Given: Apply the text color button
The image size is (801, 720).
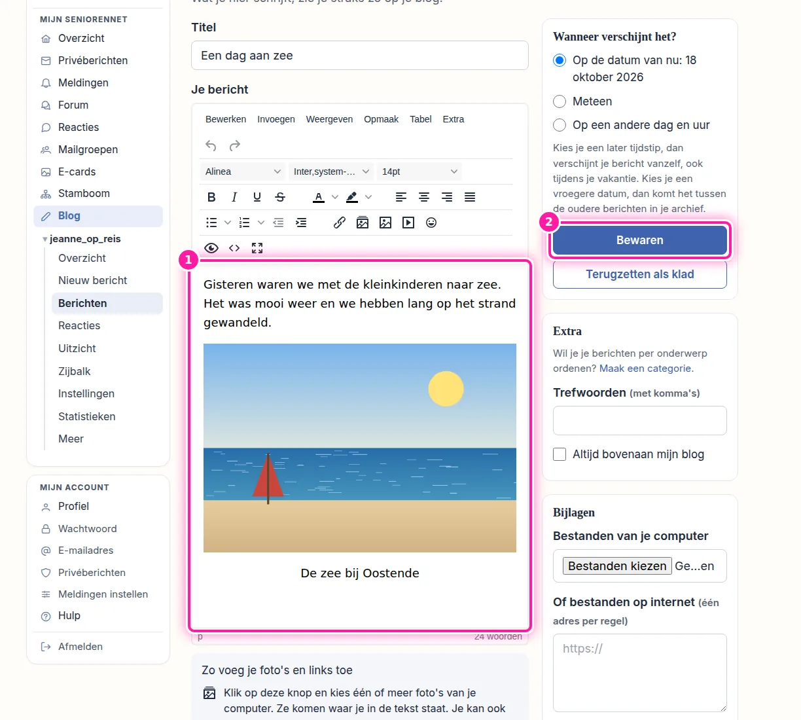Looking at the screenshot, I should tap(319, 197).
